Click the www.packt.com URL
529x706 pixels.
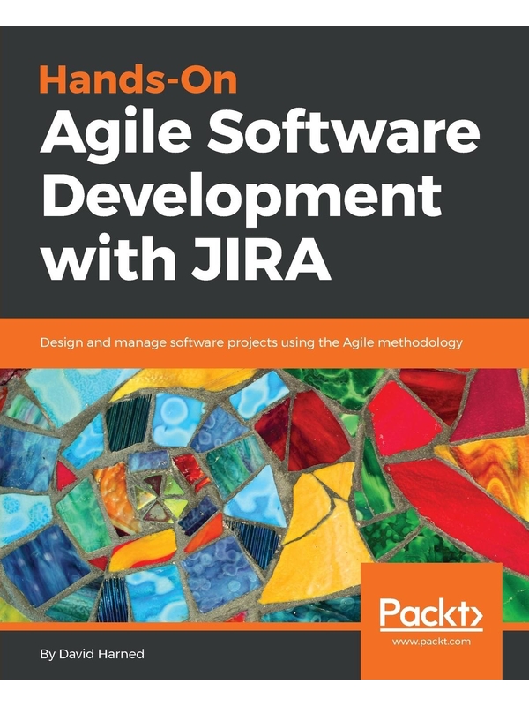tap(431, 642)
